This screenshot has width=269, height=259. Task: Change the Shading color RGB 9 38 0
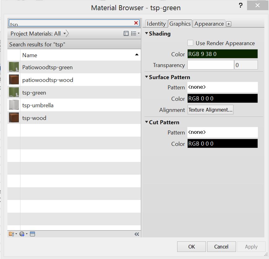click(223, 54)
